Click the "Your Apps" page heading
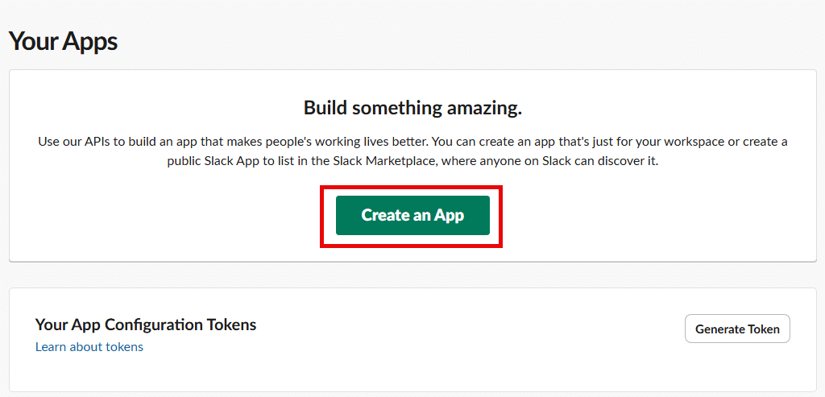The image size is (825, 397). [63, 41]
